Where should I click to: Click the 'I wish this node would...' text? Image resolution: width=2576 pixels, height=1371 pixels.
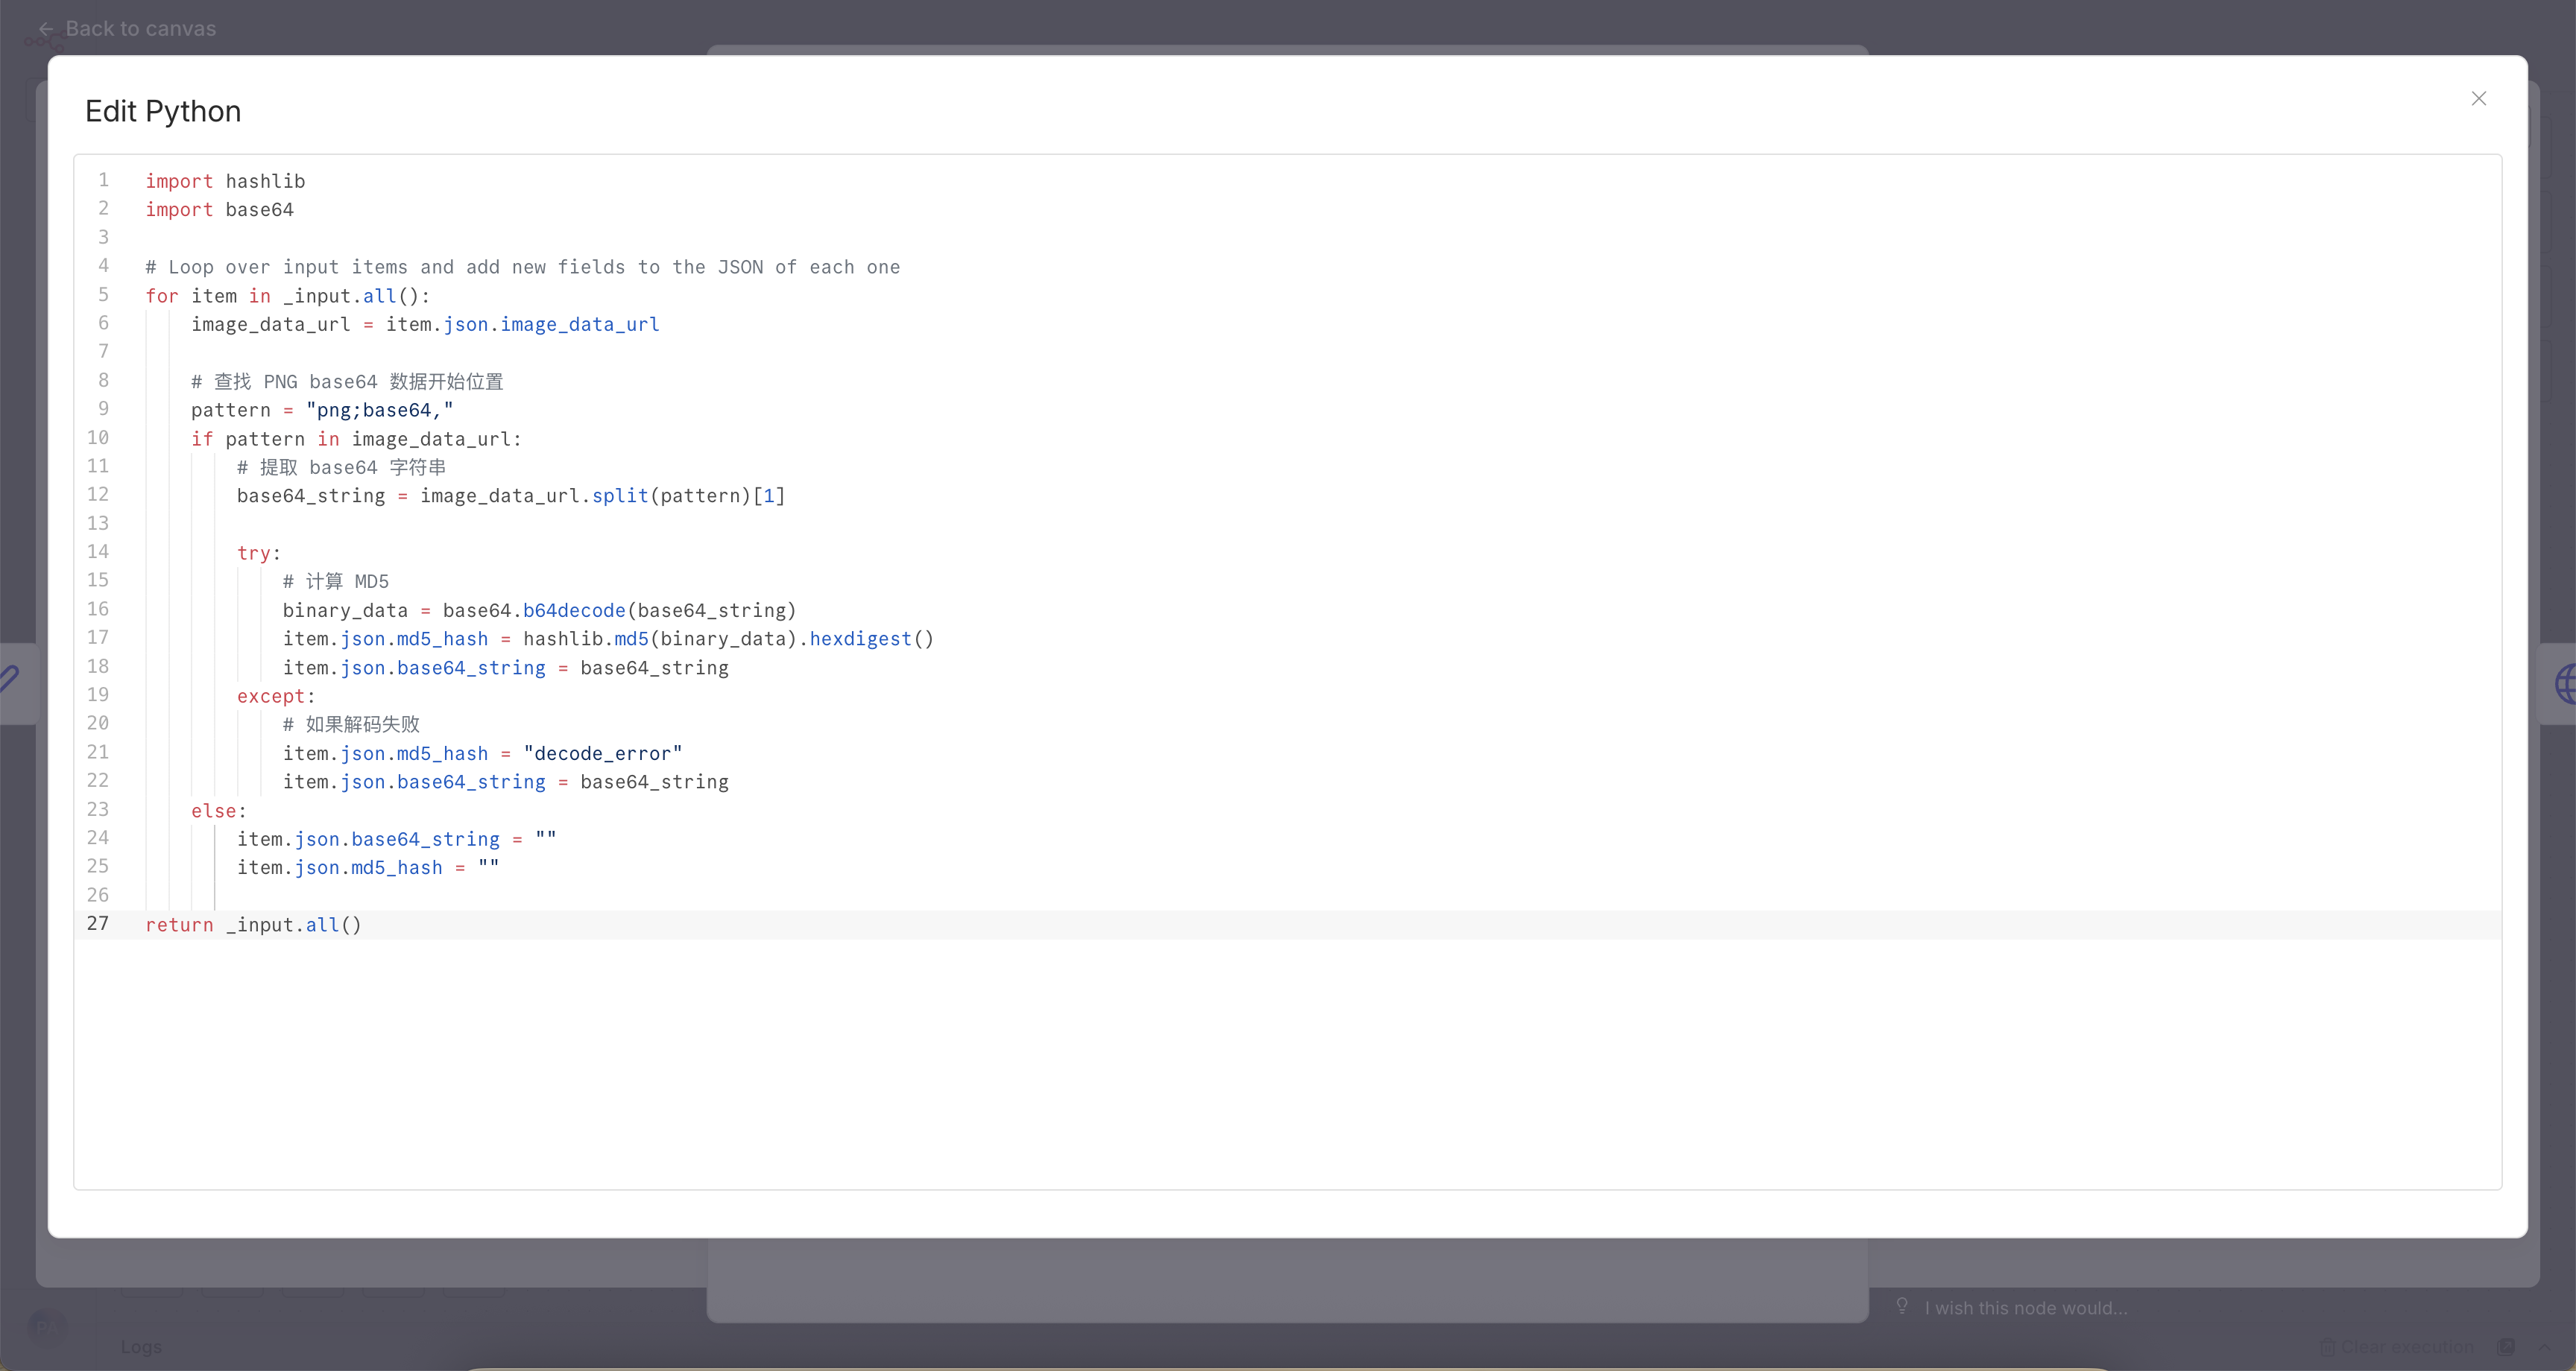[x=2026, y=1308]
